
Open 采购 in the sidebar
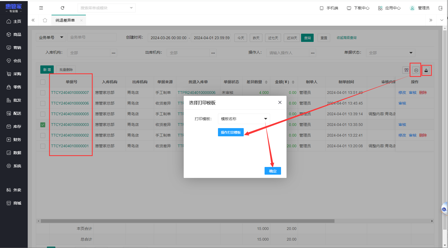(14, 74)
